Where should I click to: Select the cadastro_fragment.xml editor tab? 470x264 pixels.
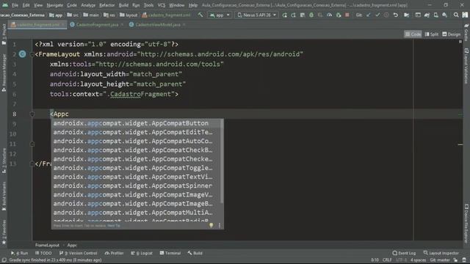point(37,25)
